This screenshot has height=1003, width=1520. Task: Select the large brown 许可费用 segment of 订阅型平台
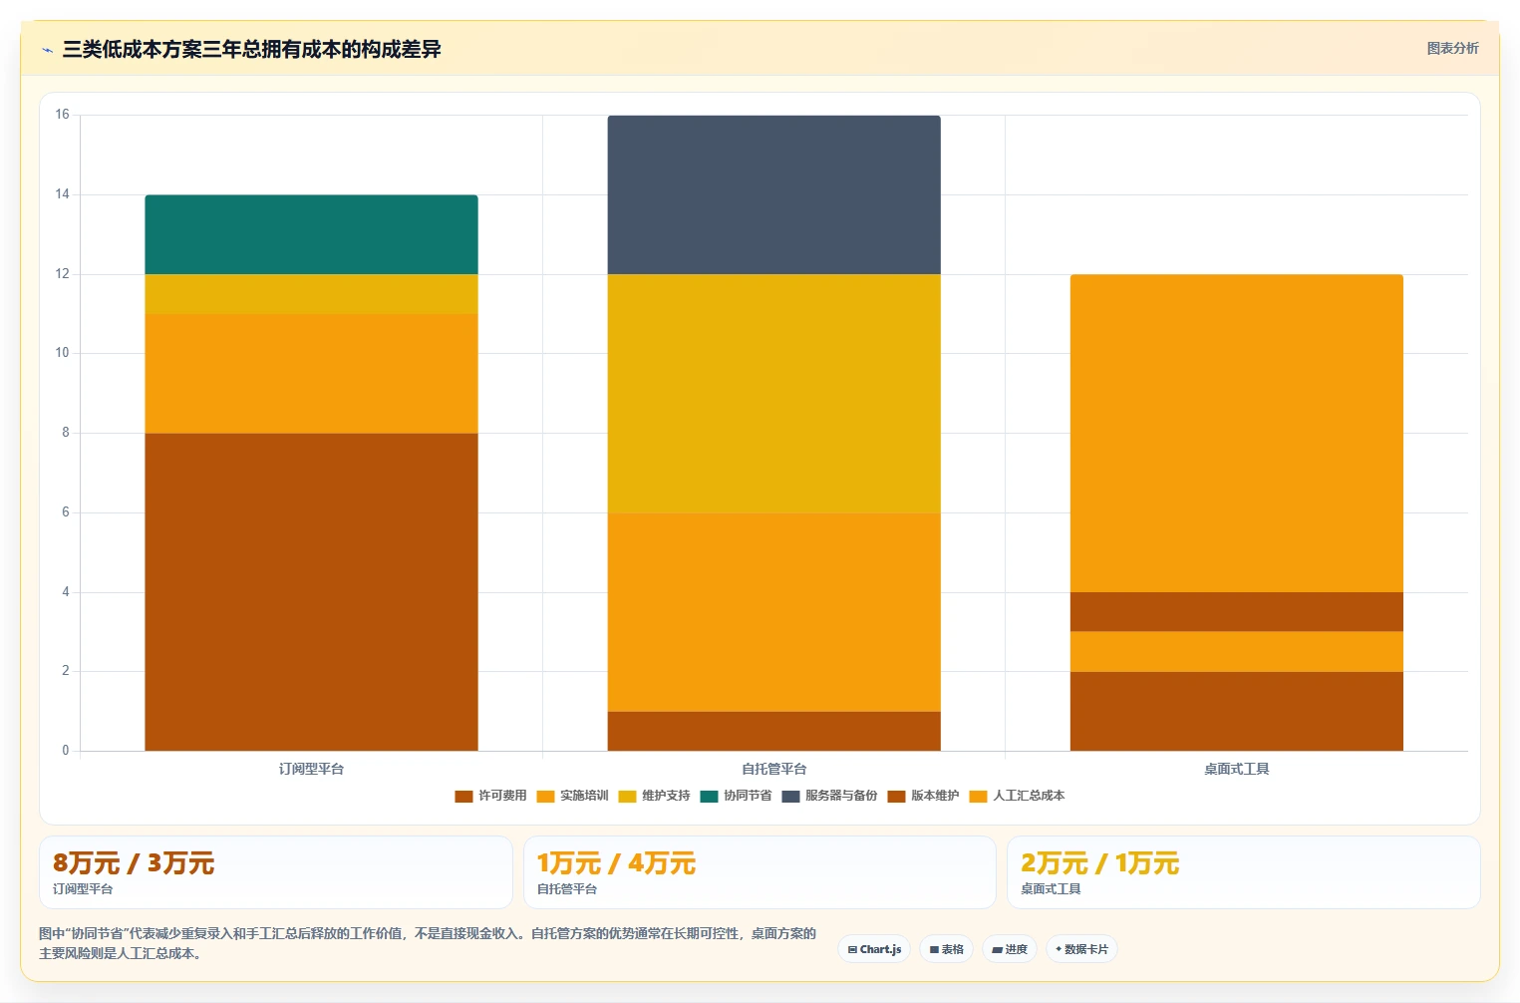[311, 592]
